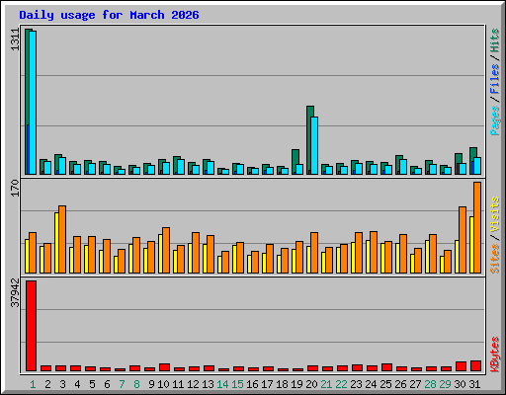
Task: Click the yellow sites bar for day 3
Action: 56,243
